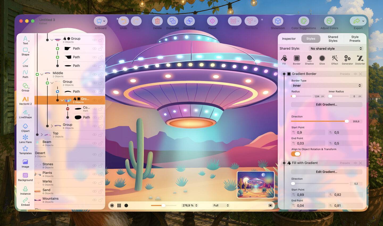Toggle visibility of the Stones layer
383x226 pixels.
(94, 166)
